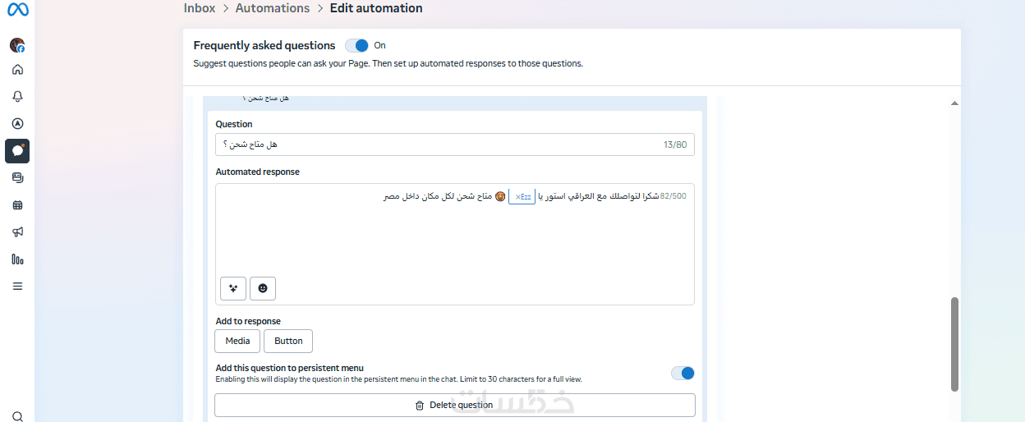Screen dimensions: 1025x422
Task: Disable the persistent menu toggle
Action: (x=683, y=374)
